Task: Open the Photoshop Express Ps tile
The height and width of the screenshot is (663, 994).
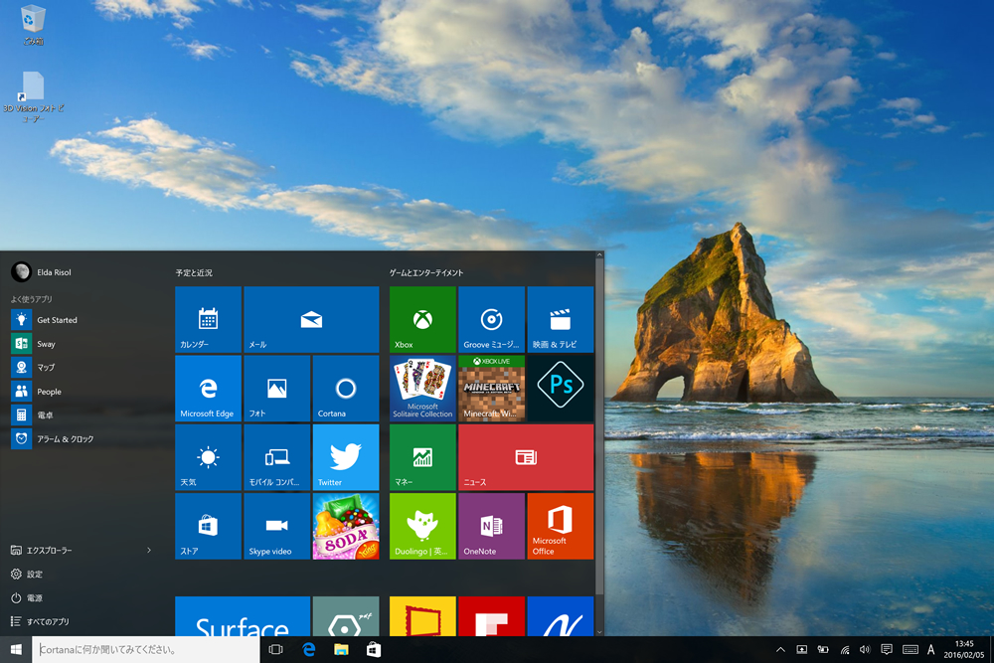Action: tap(561, 389)
